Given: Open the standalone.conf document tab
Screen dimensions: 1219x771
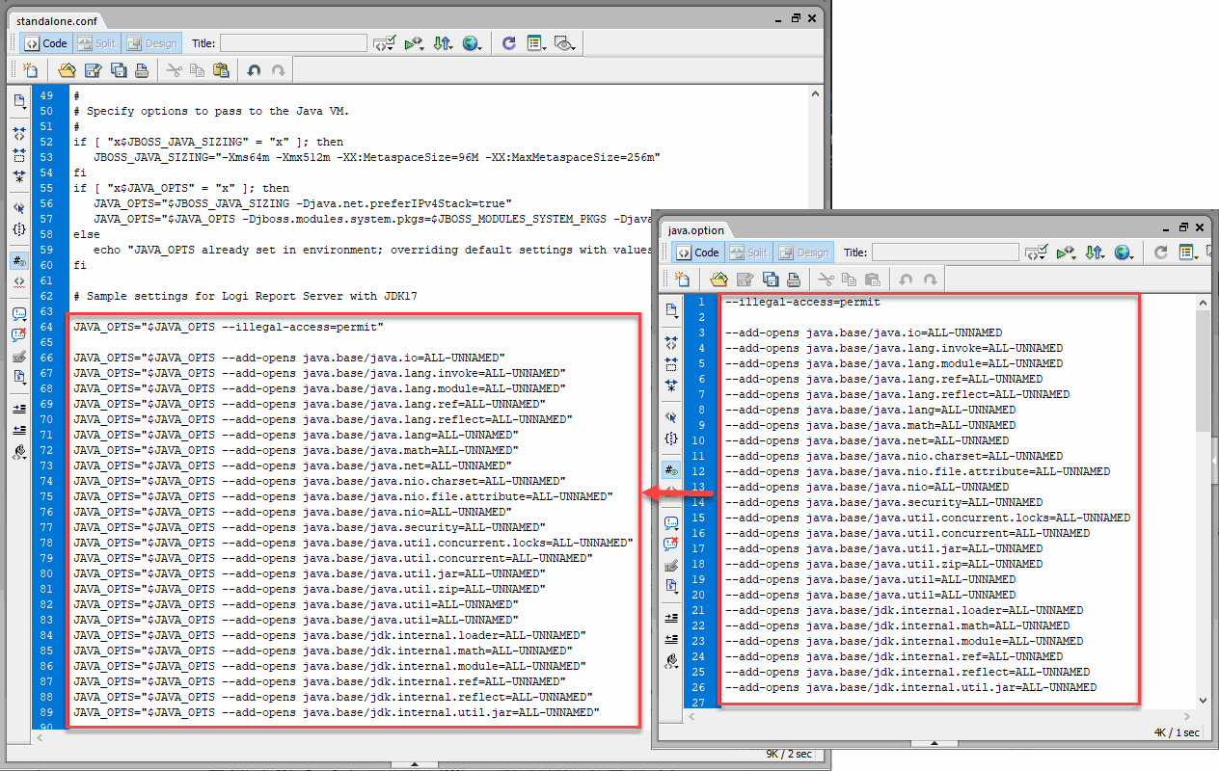Looking at the screenshot, I should [57, 20].
